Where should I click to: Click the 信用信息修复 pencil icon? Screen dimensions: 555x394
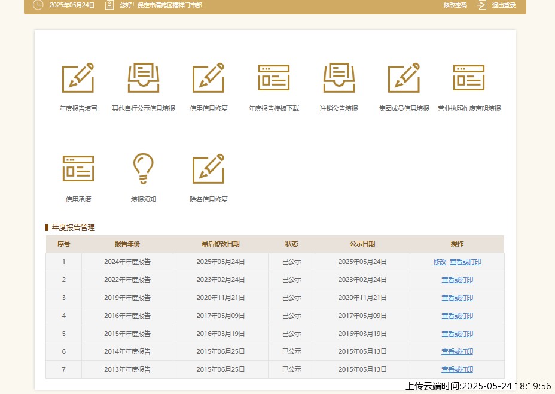point(209,78)
